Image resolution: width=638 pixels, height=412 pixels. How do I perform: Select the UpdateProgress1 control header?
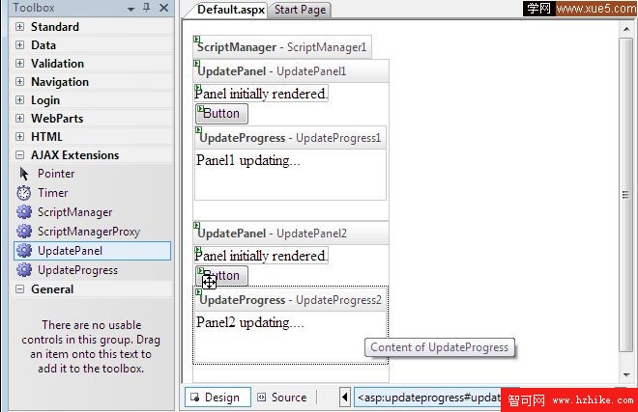pos(291,138)
